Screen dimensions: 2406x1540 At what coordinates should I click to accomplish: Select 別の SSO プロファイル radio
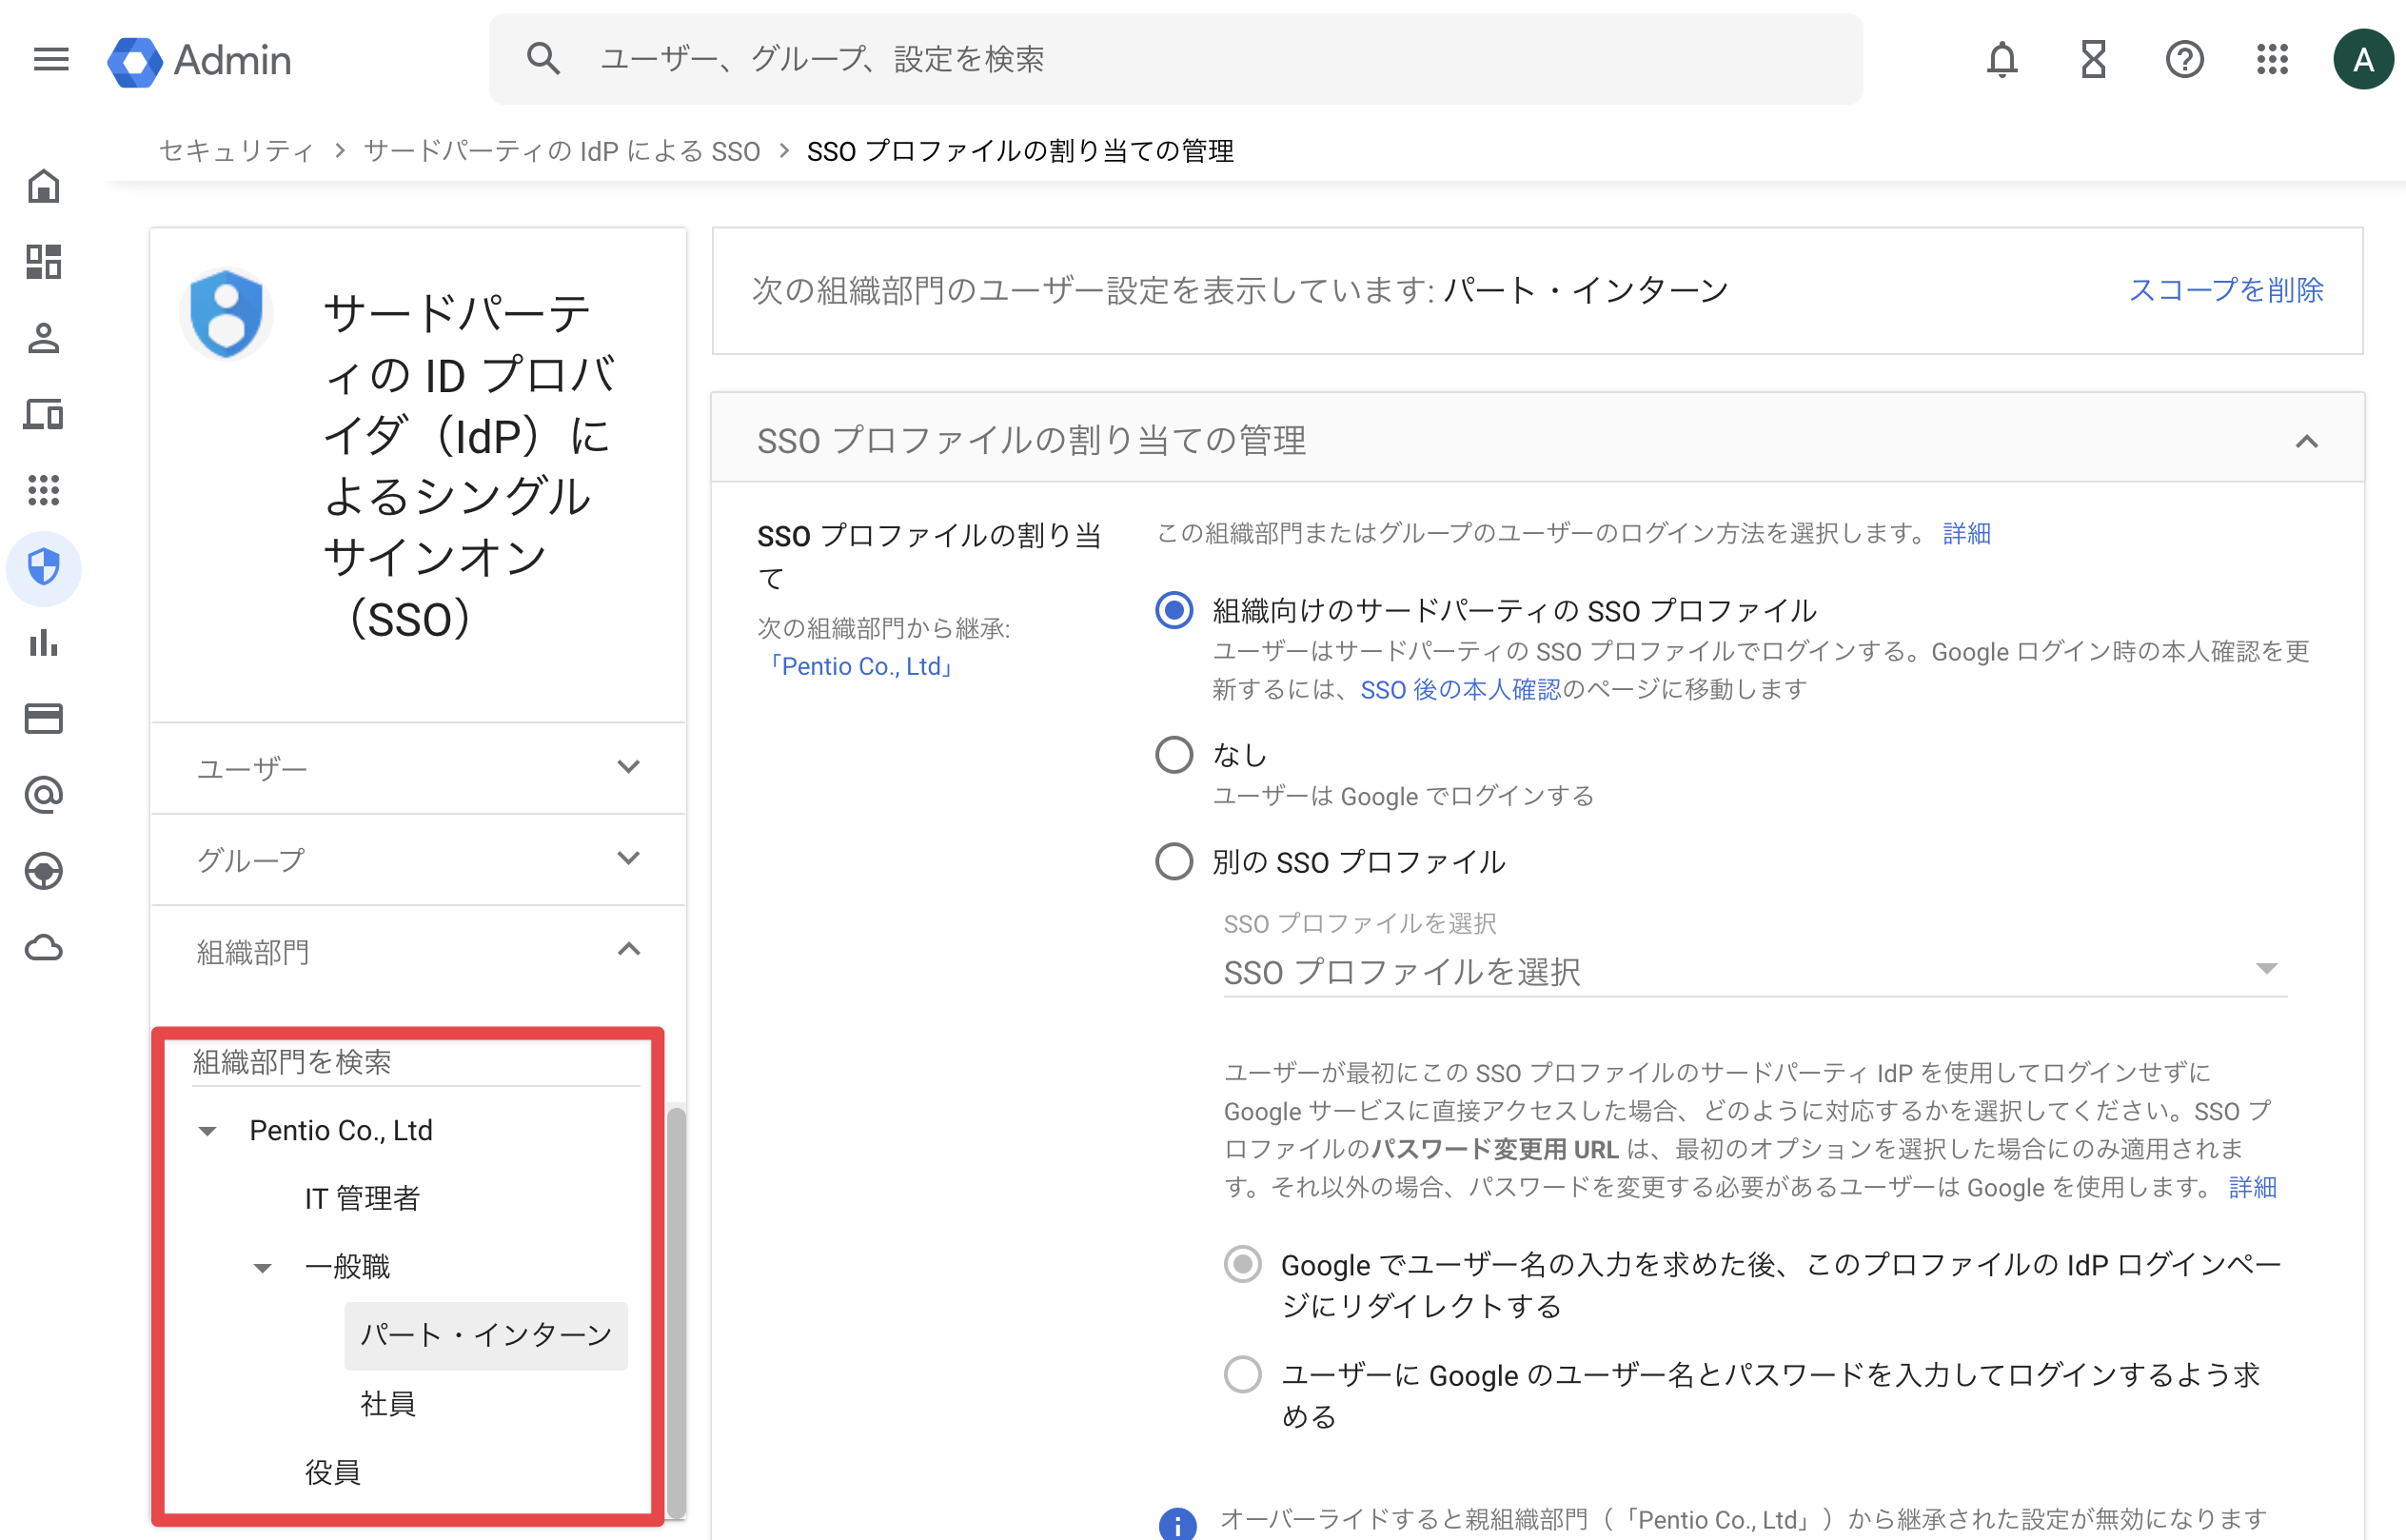[1174, 861]
